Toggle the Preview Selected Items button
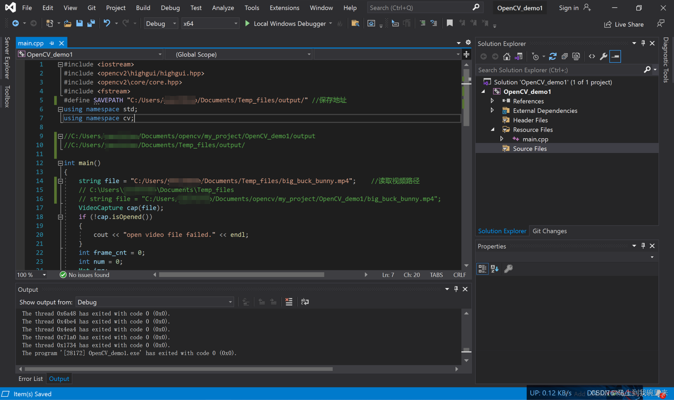Viewport: 674px width, 400px height. pos(616,57)
